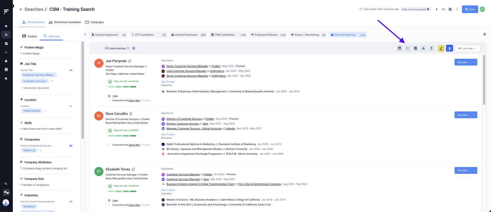This screenshot has width=491, height=212.
Task: Open the bar chart insights icon
Action: (x=423, y=48)
